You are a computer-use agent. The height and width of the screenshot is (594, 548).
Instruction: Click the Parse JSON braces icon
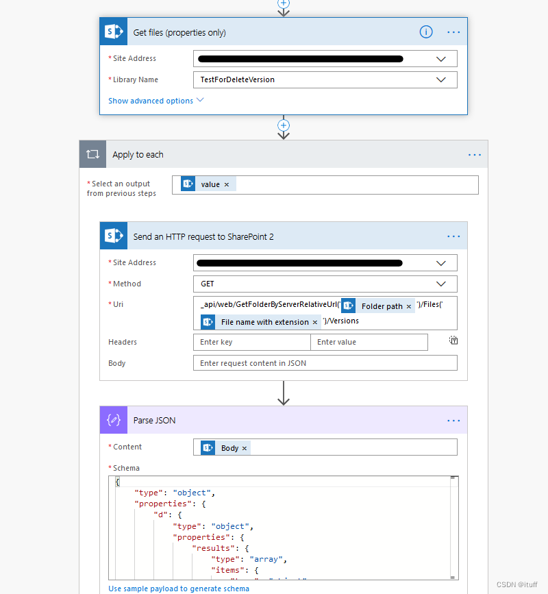click(114, 420)
